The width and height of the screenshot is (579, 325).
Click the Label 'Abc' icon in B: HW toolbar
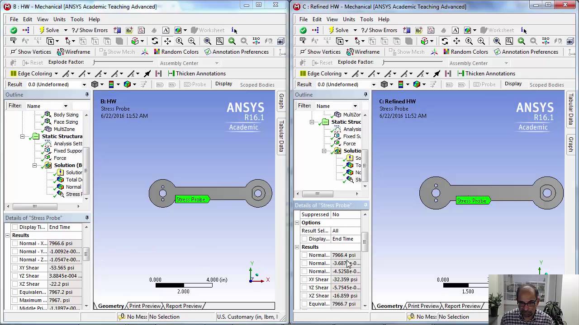[129, 30]
